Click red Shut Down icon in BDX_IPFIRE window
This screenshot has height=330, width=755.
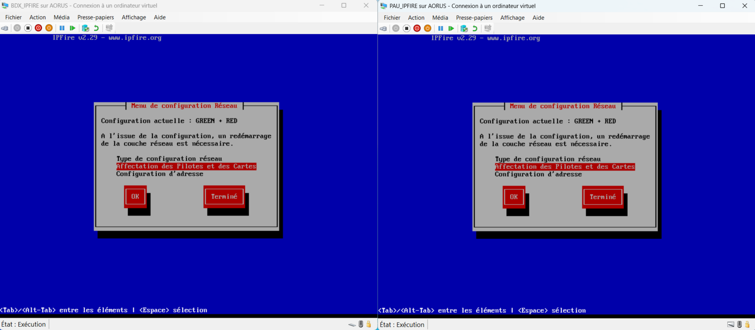(39, 28)
